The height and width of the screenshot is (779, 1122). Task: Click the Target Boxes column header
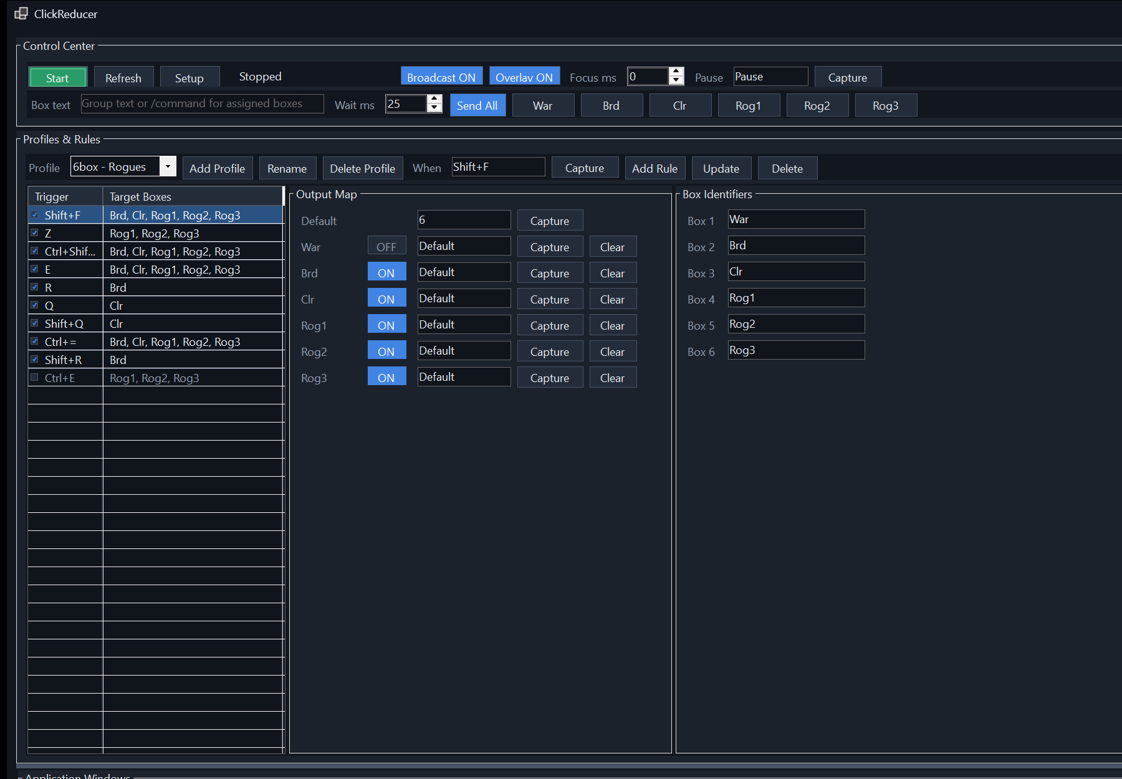(x=193, y=196)
